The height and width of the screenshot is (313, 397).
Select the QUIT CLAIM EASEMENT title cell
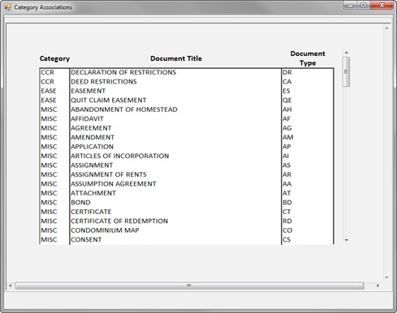(x=109, y=101)
